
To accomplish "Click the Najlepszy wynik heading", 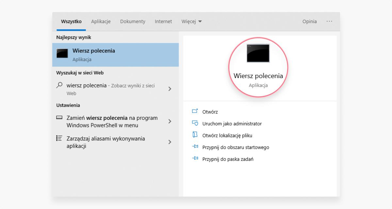I will [x=74, y=37].
